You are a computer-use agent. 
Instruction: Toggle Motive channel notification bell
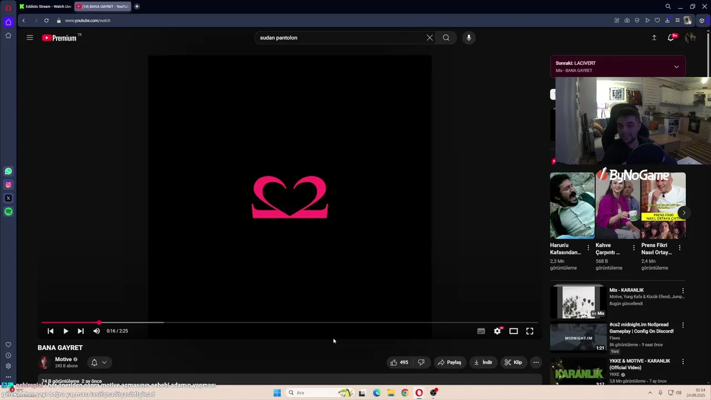tap(94, 362)
